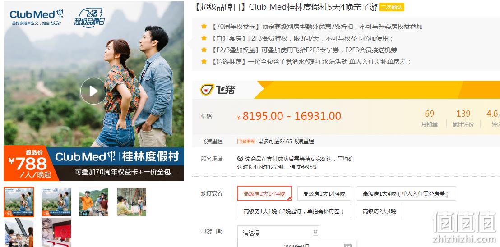The image size is (500, 247).
Task: Click the calendar icon in travel date field
Action: pyautogui.click(x=315, y=233)
